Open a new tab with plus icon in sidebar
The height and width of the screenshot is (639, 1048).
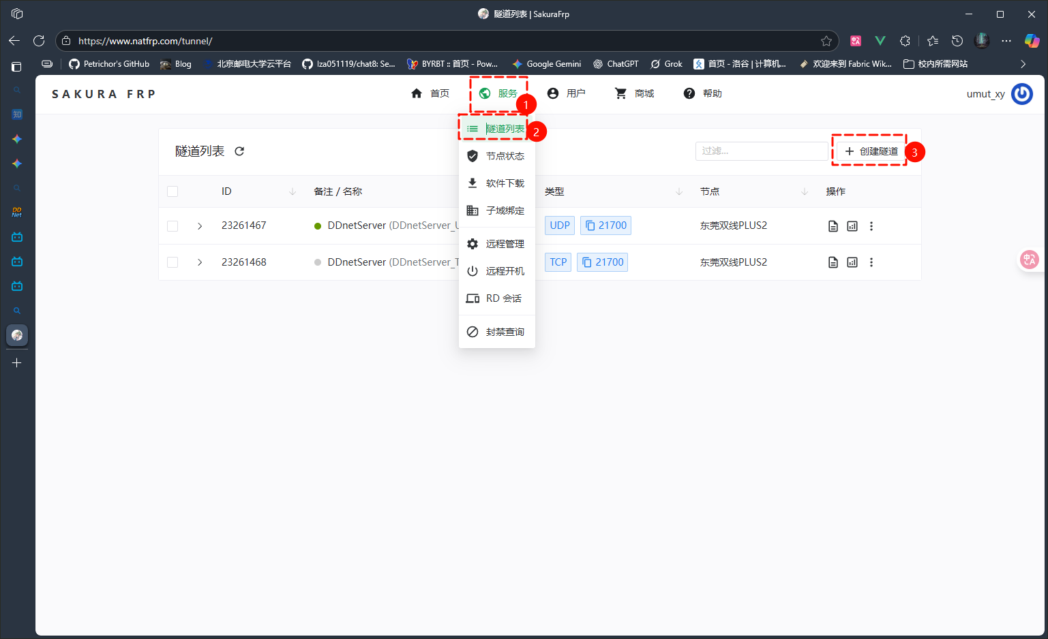[x=17, y=363]
